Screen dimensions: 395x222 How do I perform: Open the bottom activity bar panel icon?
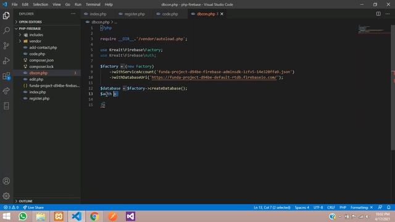pyautogui.click(x=6, y=105)
